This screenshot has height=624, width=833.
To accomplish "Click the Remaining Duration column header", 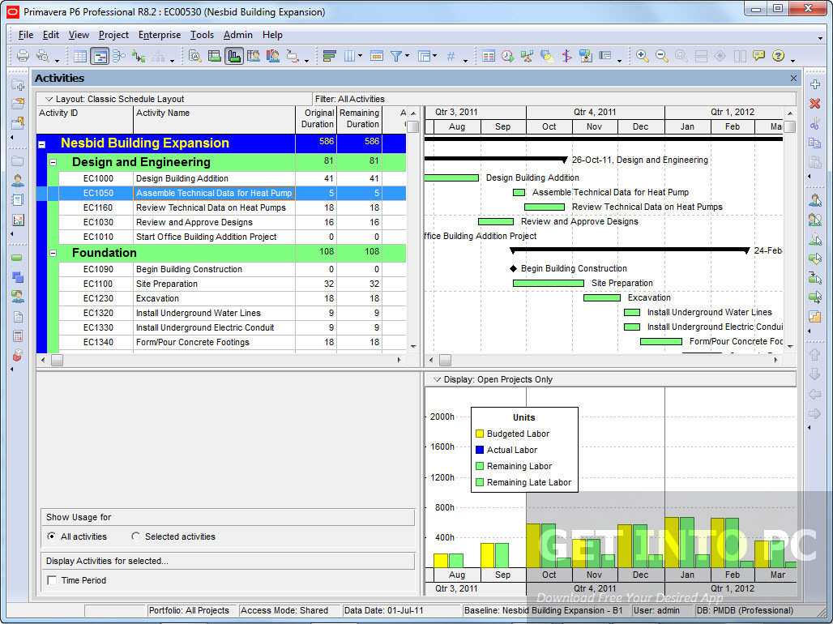I will (360, 119).
